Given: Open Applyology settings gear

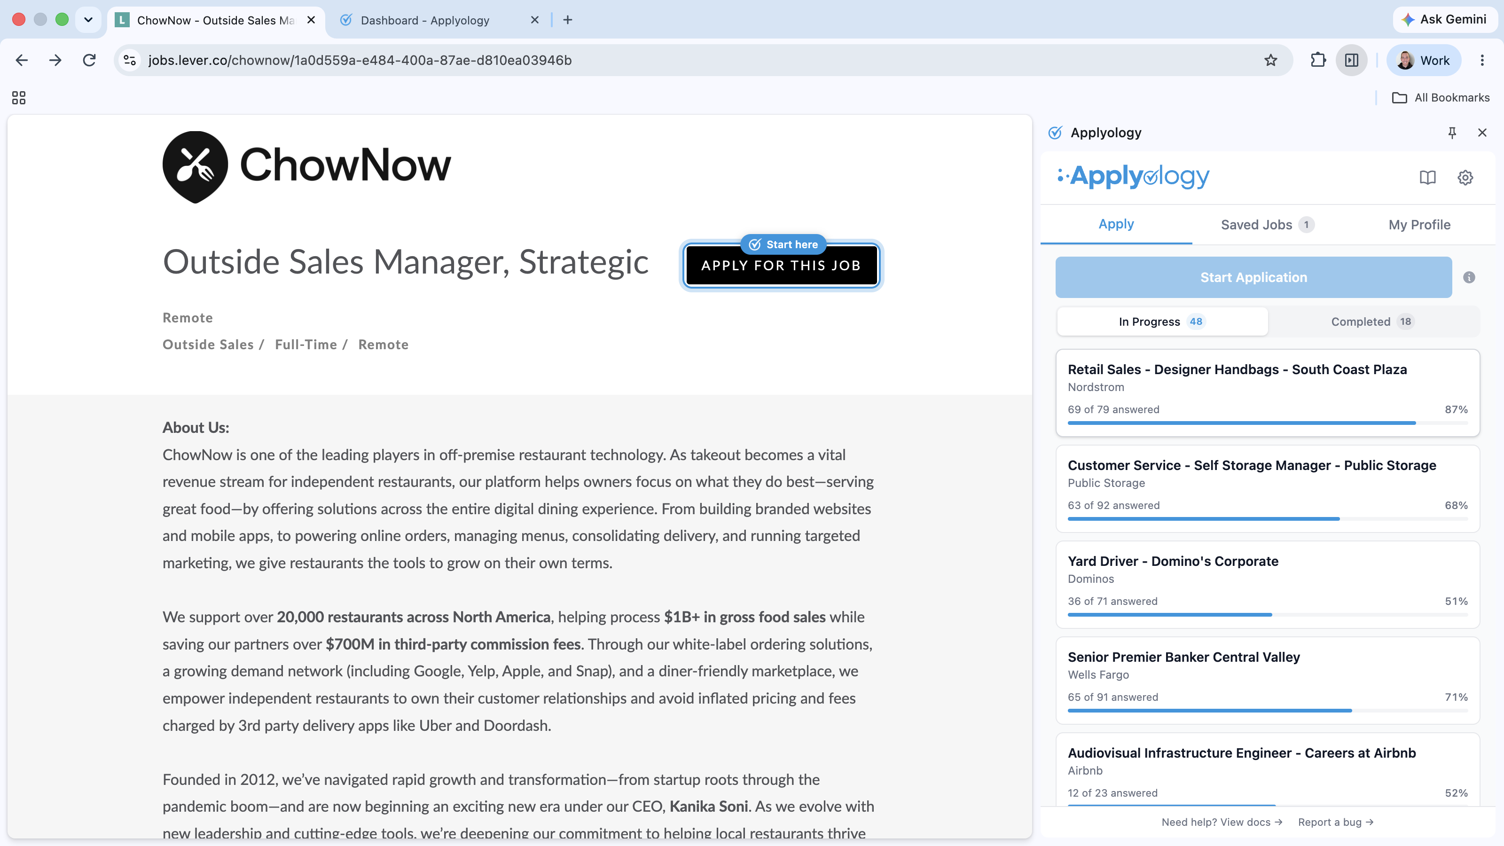Looking at the screenshot, I should [1465, 178].
